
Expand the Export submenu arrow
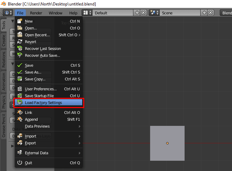click(79, 143)
